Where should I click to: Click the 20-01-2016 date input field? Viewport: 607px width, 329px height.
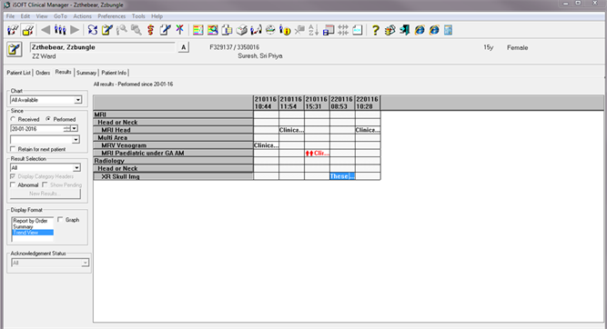(x=36, y=129)
